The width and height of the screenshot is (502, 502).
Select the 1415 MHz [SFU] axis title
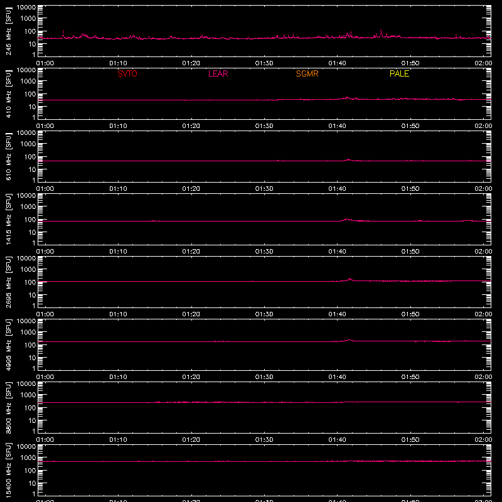pos(9,219)
